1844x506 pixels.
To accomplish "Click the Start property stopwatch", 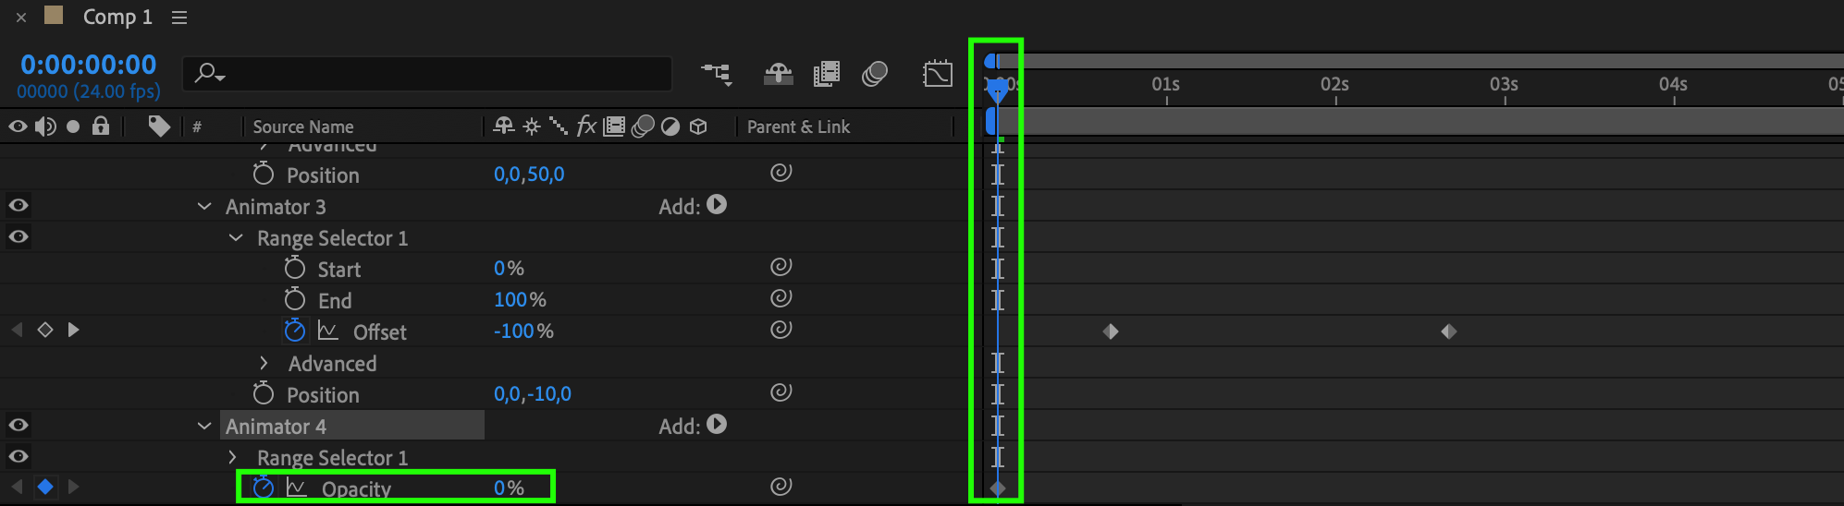I will click(x=294, y=268).
